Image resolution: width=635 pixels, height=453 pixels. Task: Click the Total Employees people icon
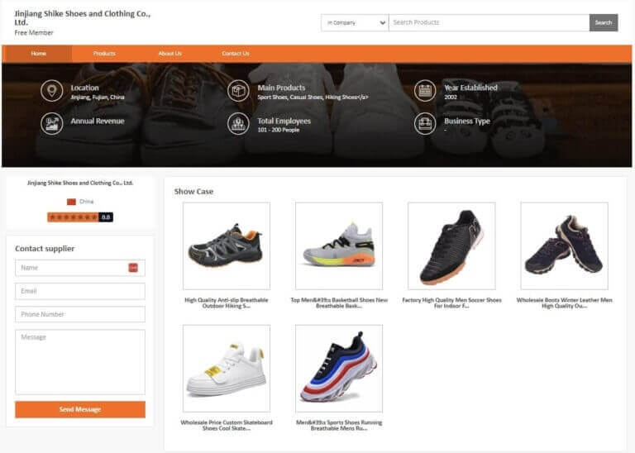[238, 123]
